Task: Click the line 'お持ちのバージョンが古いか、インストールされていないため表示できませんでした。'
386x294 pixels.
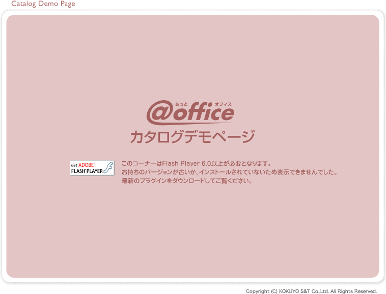Action: (x=230, y=172)
